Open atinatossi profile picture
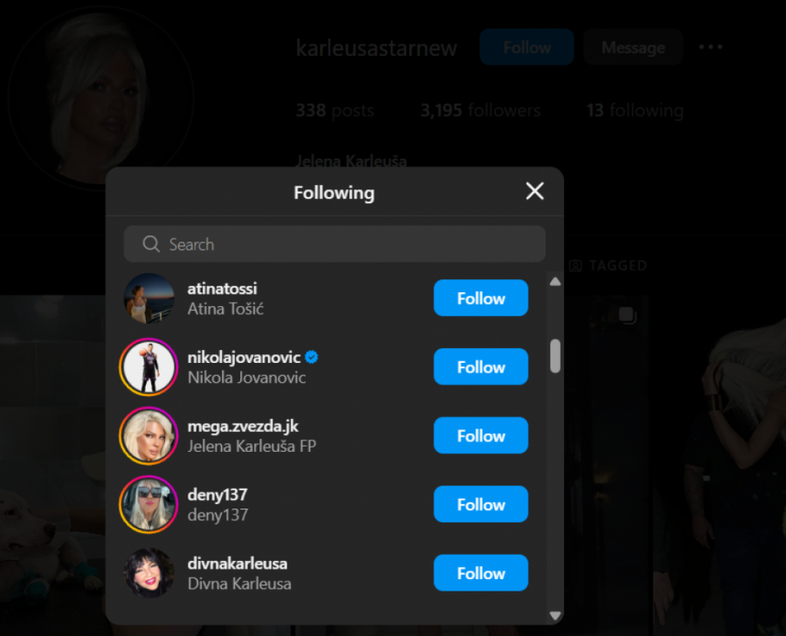The width and height of the screenshot is (786, 636). [148, 298]
